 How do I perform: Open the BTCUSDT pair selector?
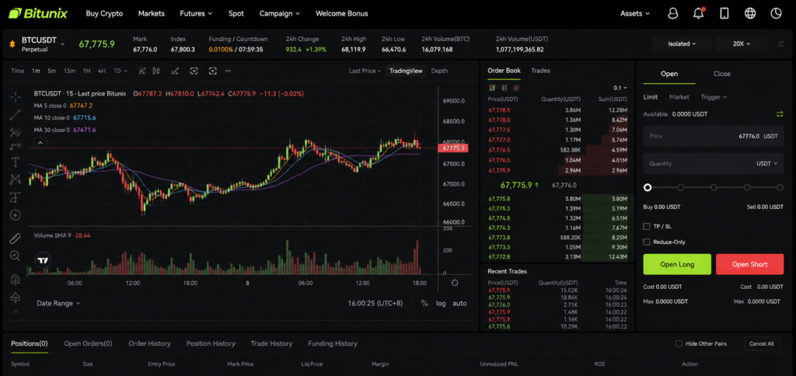44,44
